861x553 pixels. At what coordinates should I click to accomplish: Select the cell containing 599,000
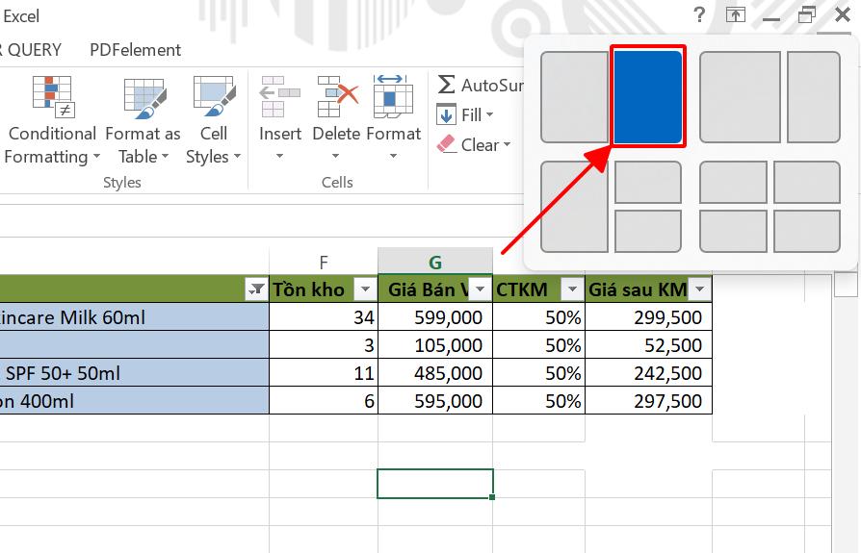(435, 316)
